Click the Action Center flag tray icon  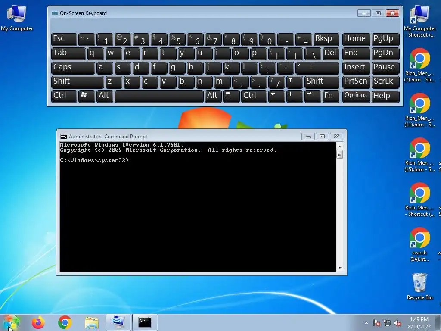(377, 323)
